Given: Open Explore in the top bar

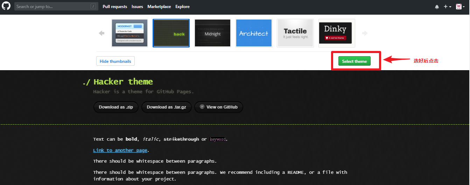Looking at the screenshot, I should tap(182, 7).
